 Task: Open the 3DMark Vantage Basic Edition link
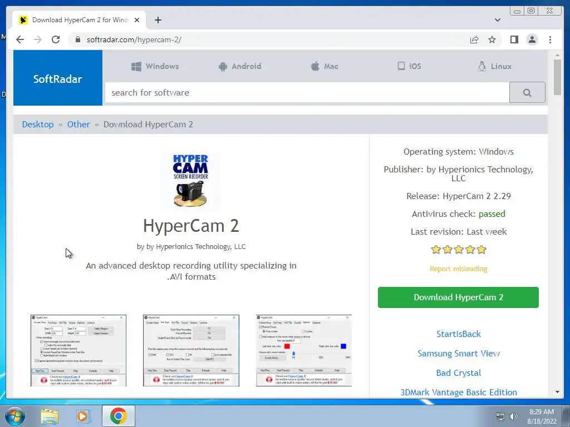click(459, 393)
